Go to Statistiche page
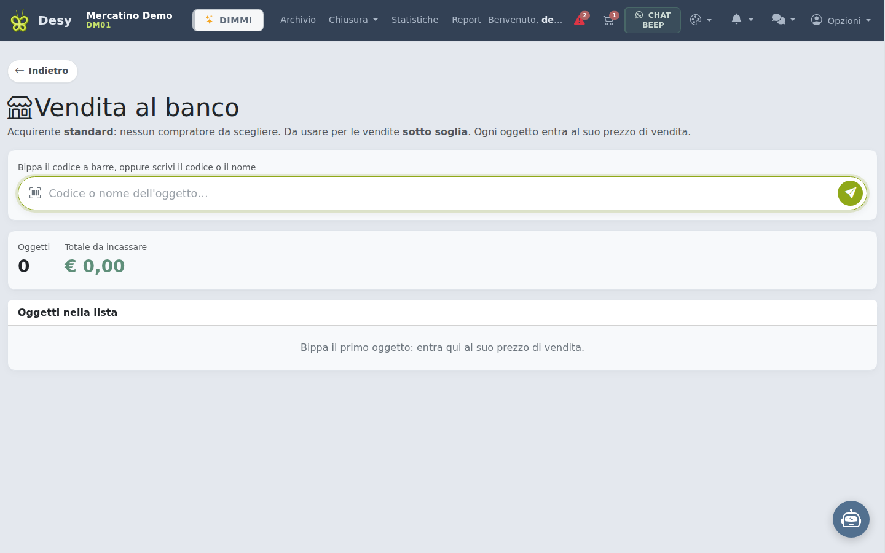 coord(415,20)
